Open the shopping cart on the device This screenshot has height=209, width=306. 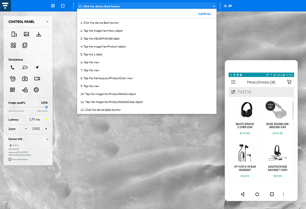[289, 82]
